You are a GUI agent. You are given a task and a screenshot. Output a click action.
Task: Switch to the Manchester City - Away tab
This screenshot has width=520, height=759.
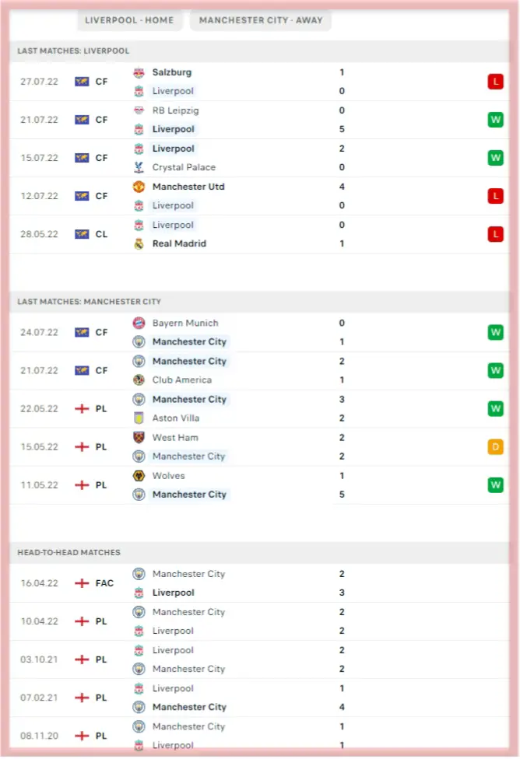click(261, 20)
